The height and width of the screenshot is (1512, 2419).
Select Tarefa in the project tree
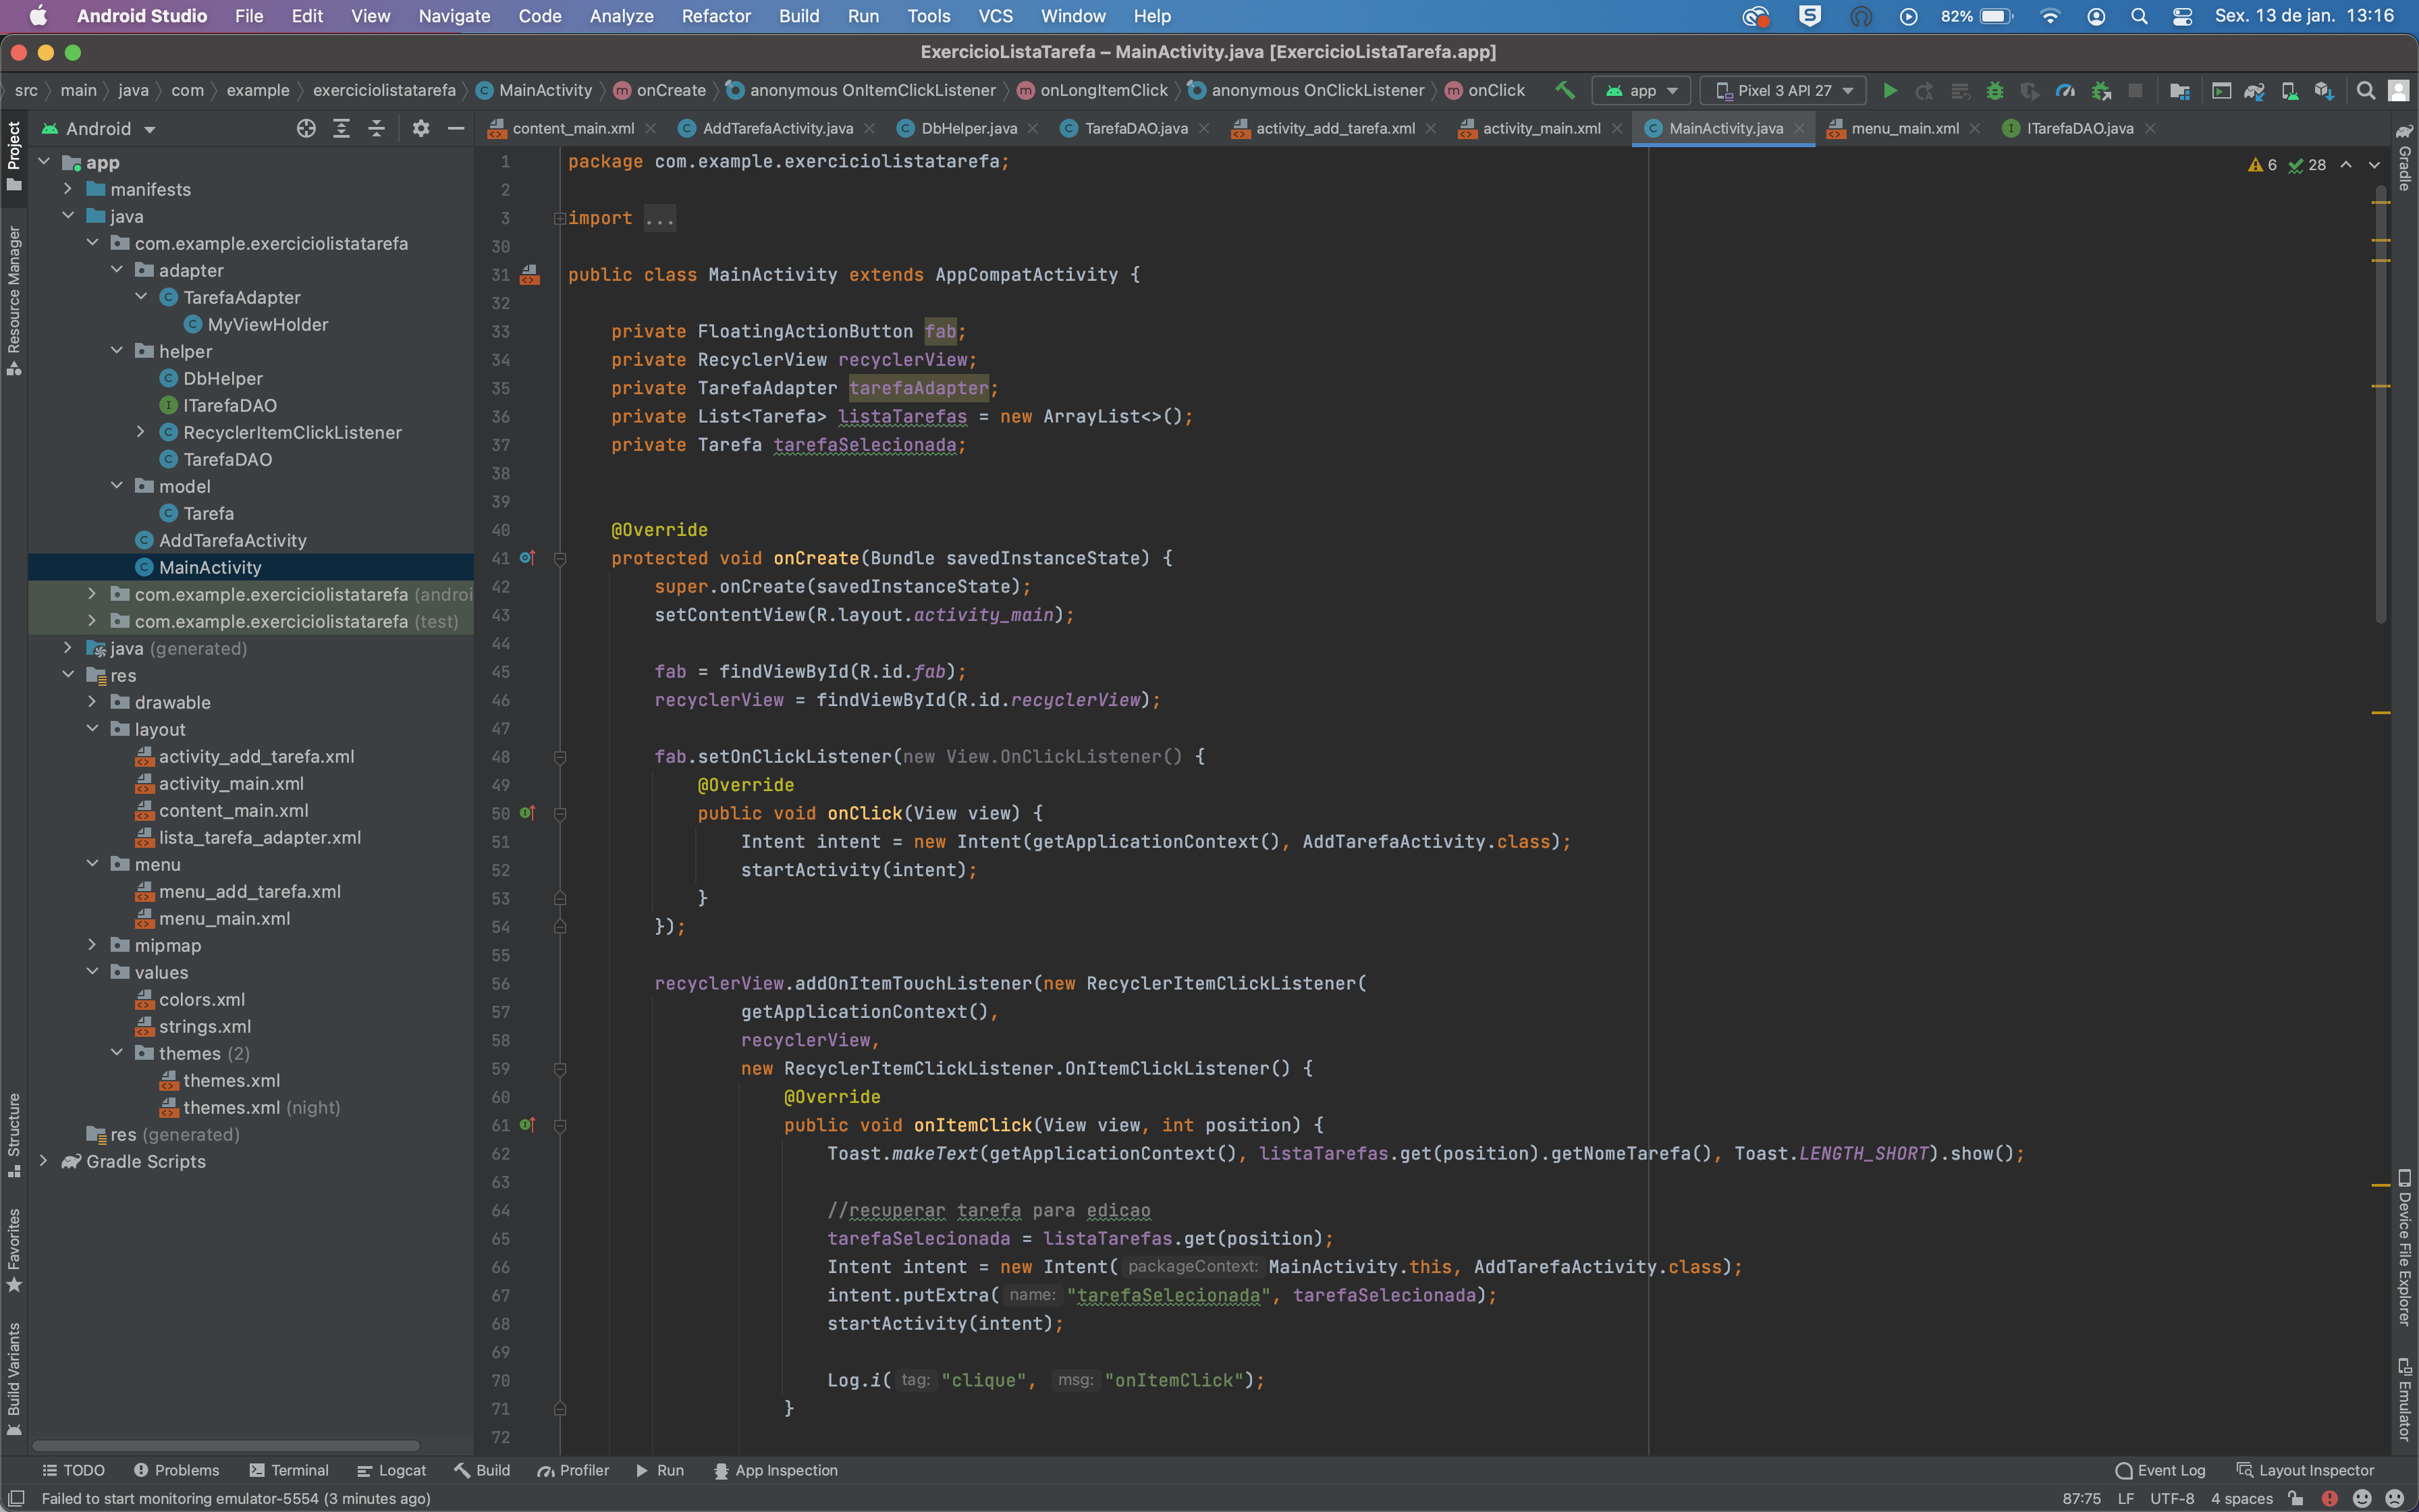[211, 513]
